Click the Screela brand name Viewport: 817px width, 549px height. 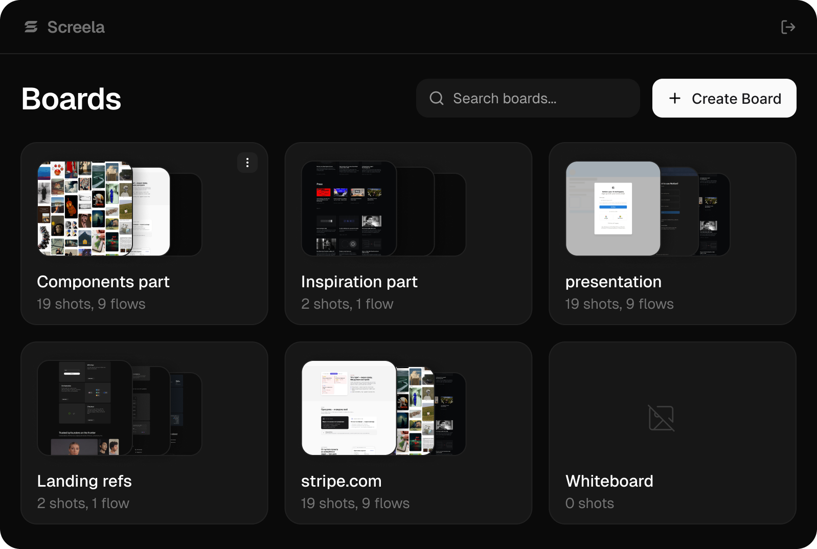pyautogui.click(x=76, y=27)
